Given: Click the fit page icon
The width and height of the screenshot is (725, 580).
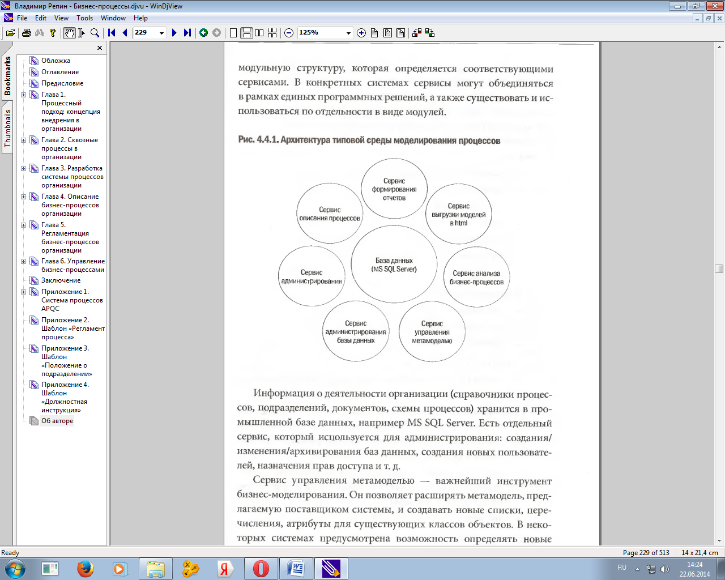Looking at the screenshot, I should tap(388, 33).
